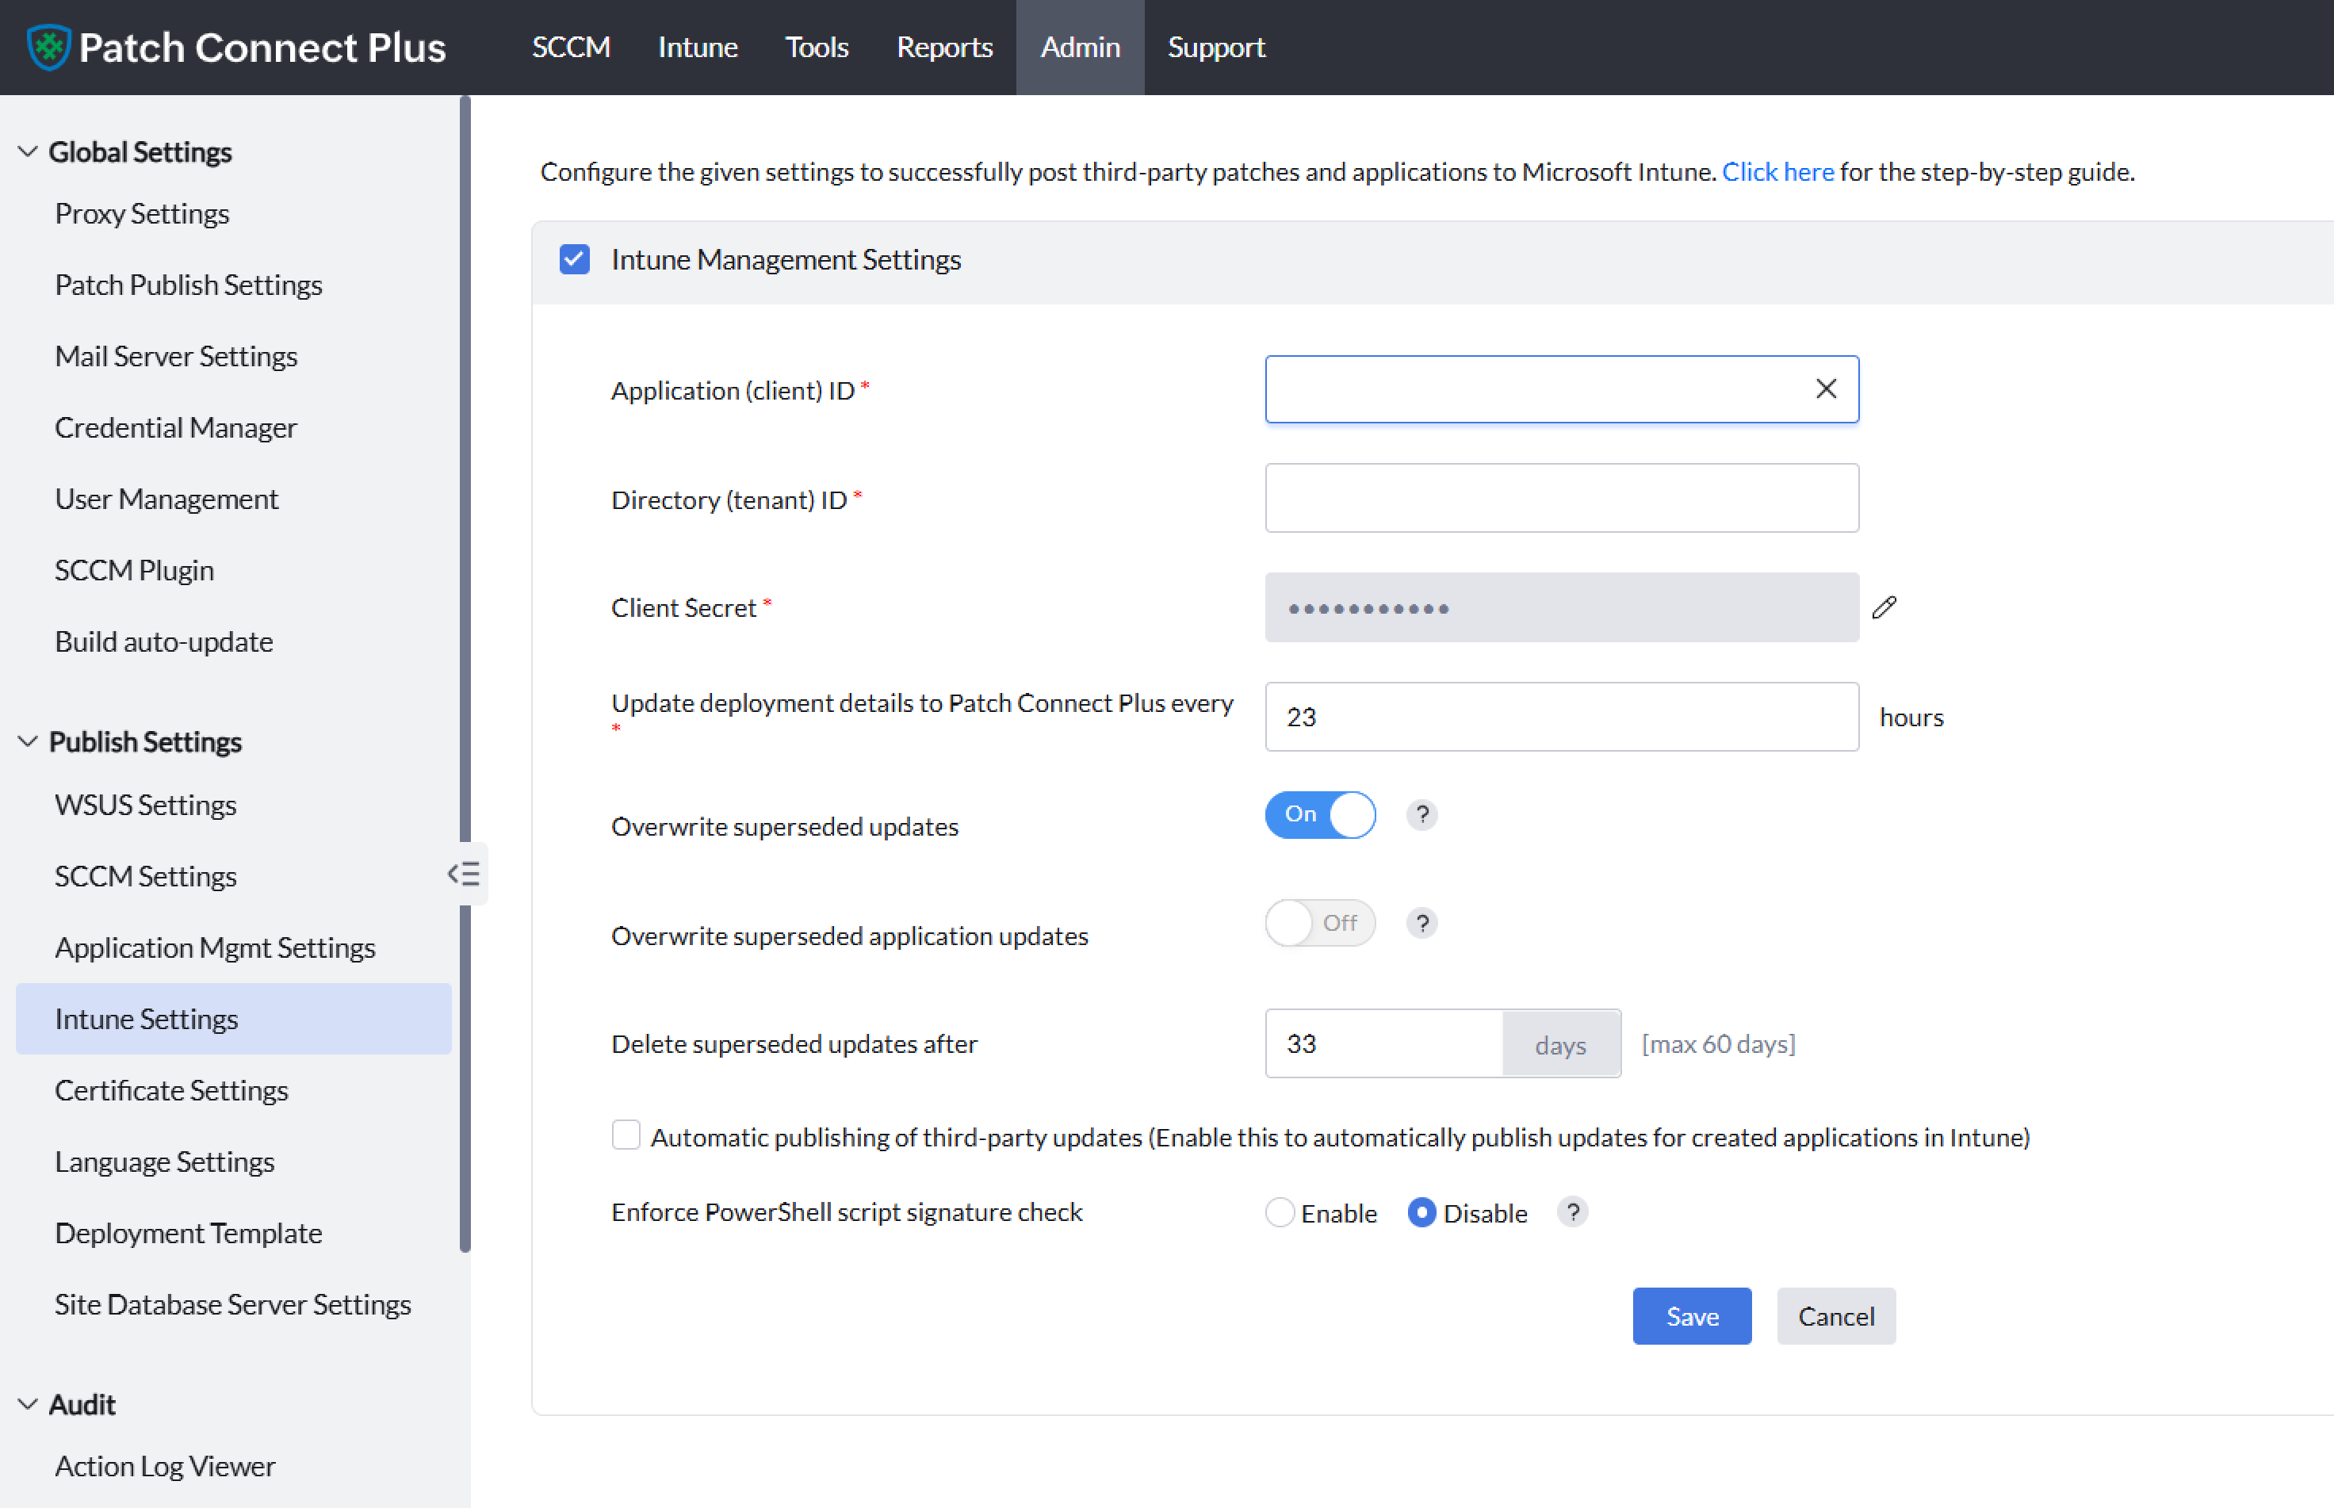Click the Patch Connect Plus shield logo
The height and width of the screenshot is (1508, 2334).
(48, 47)
